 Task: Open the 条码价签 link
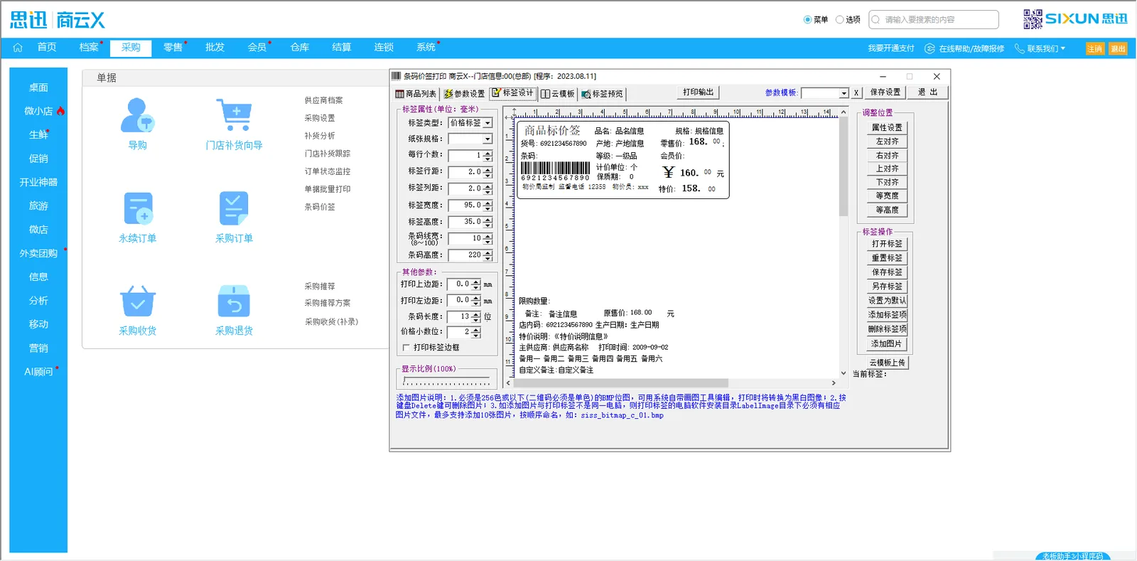[x=320, y=207]
